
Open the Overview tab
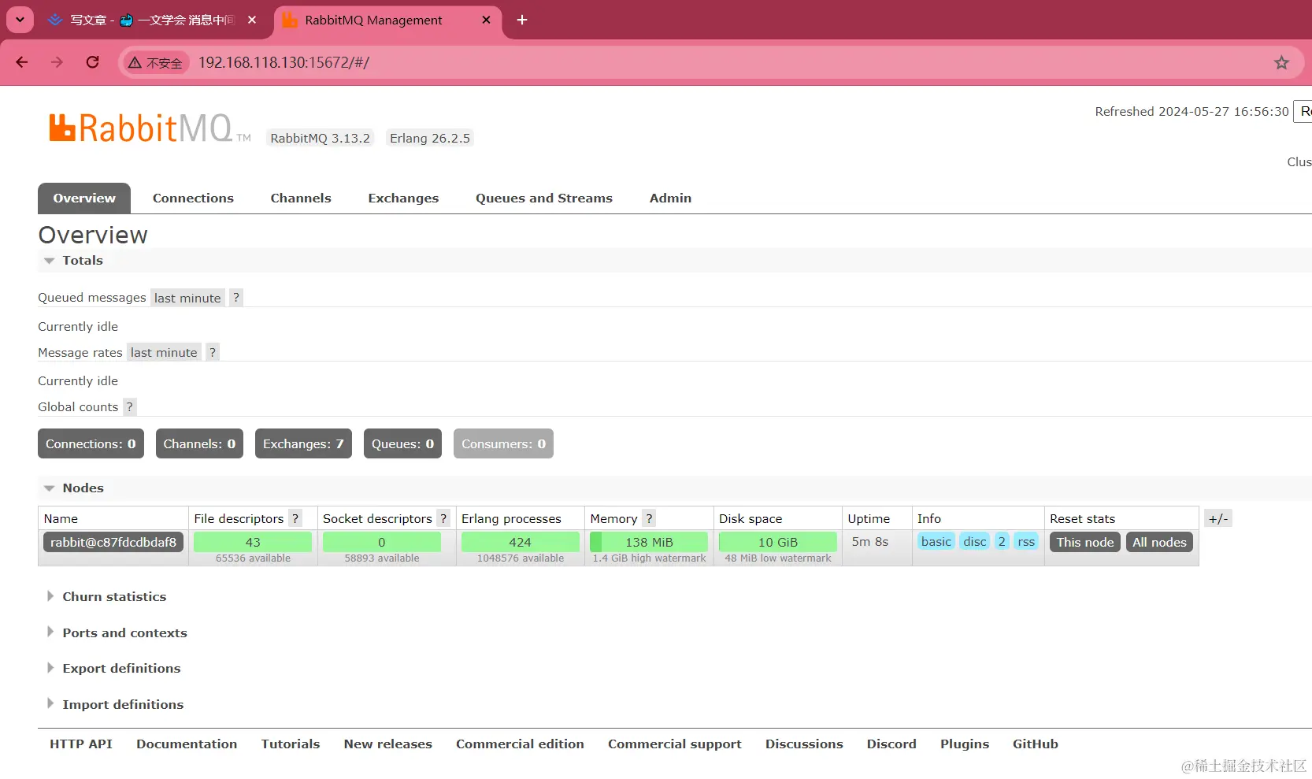(84, 198)
